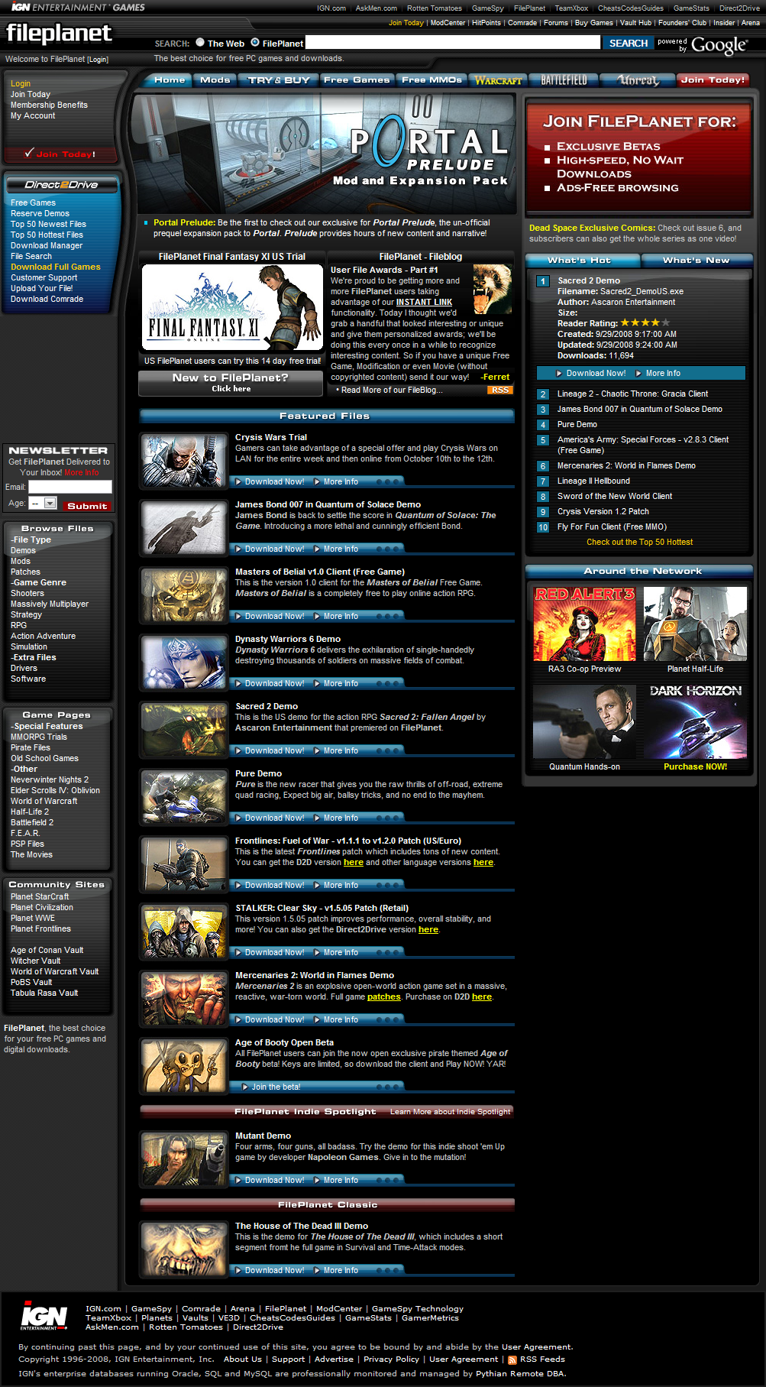
Task: Click the Pure Demo thumbnail
Action: (x=184, y=796)
